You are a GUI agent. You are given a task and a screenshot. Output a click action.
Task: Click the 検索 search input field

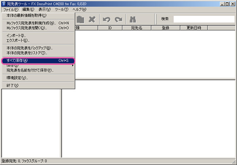coord(203,19)
